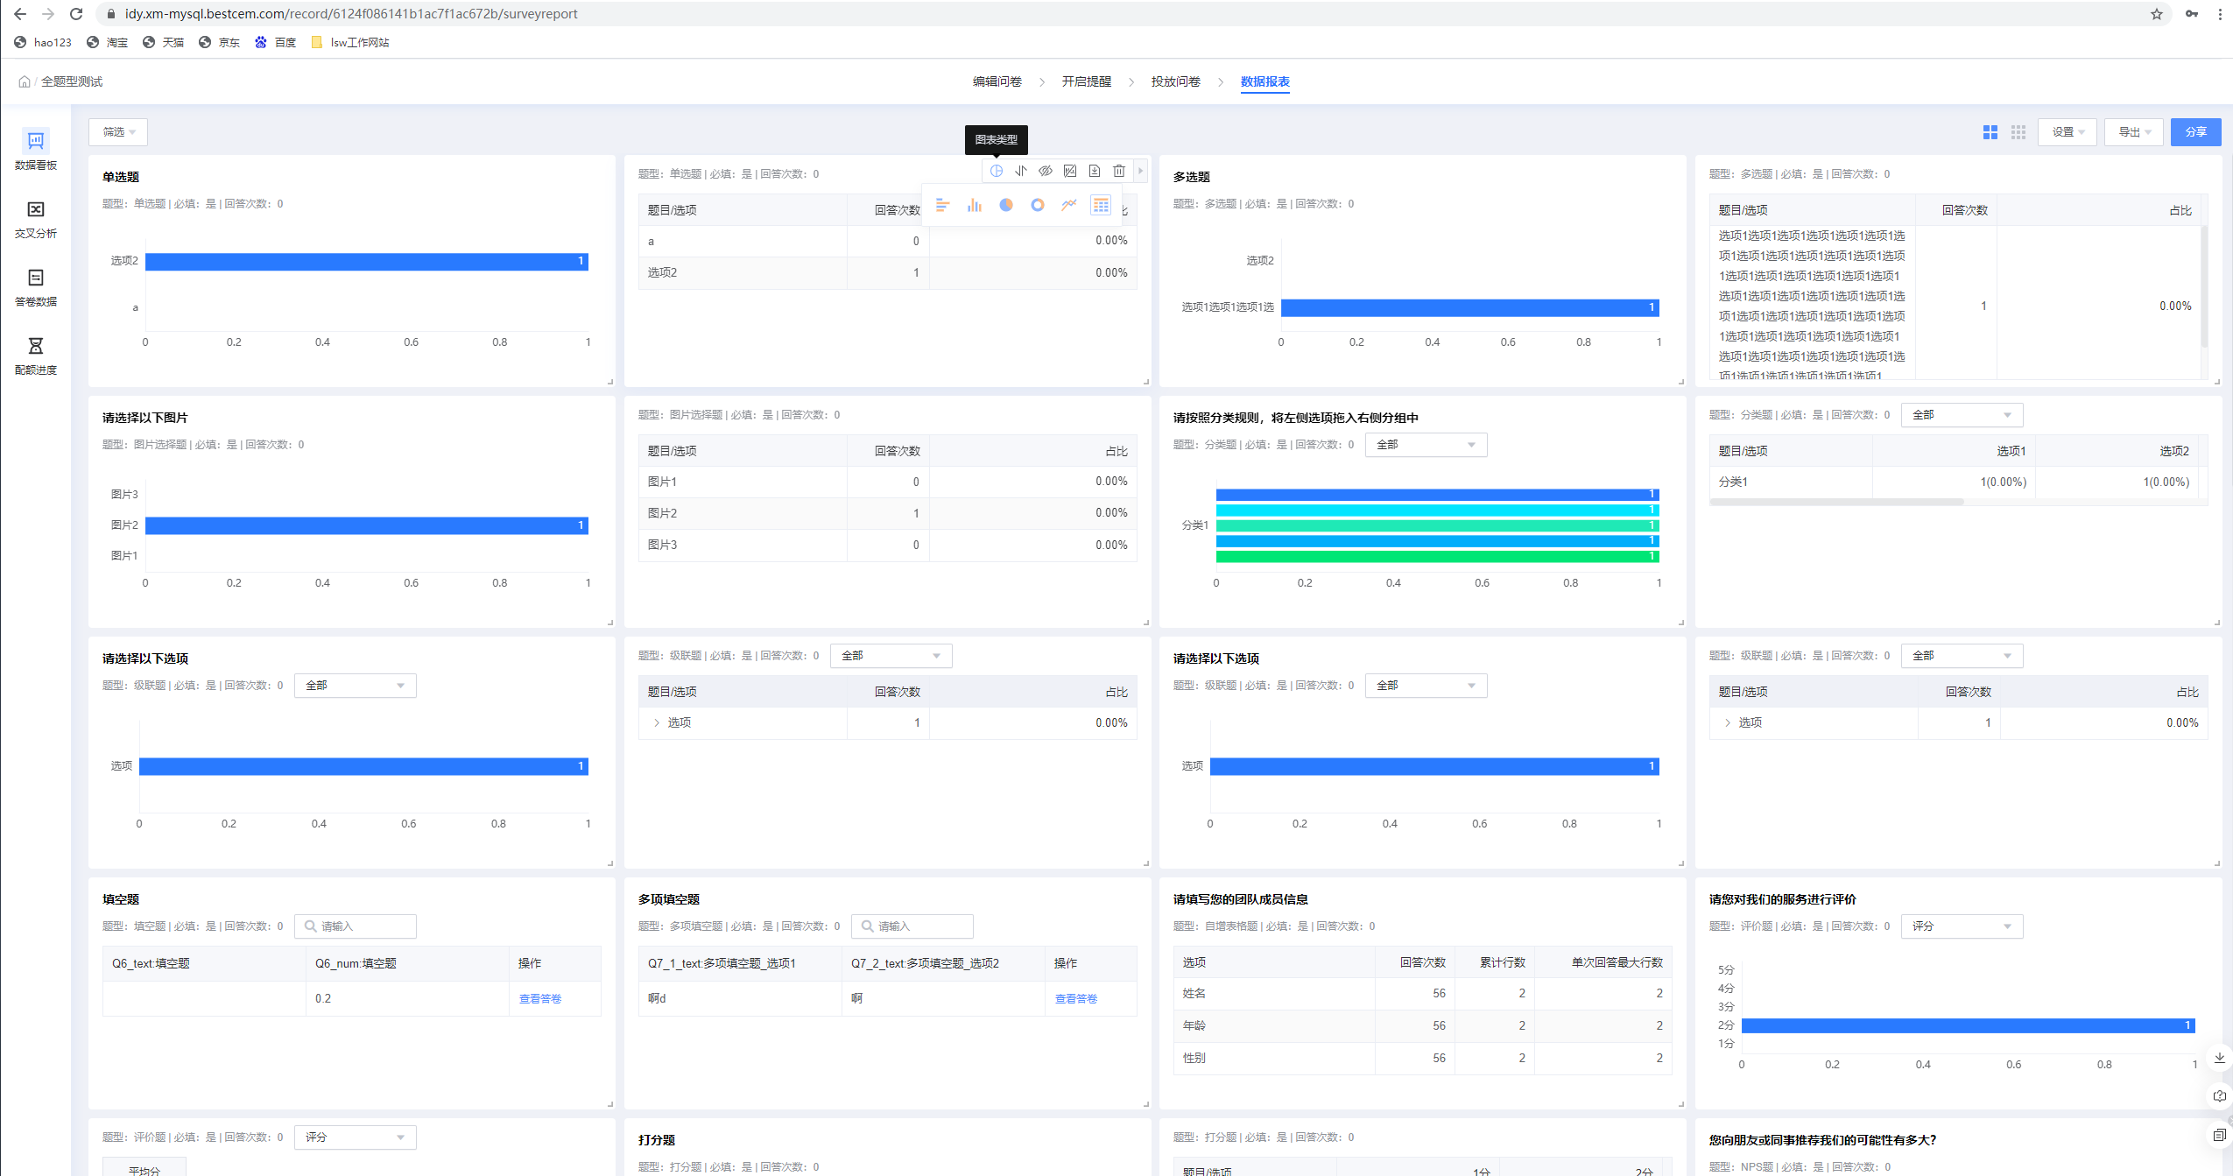Click search field in 填空题 card
2233x1176 pixels.
(x=355, y=926)
